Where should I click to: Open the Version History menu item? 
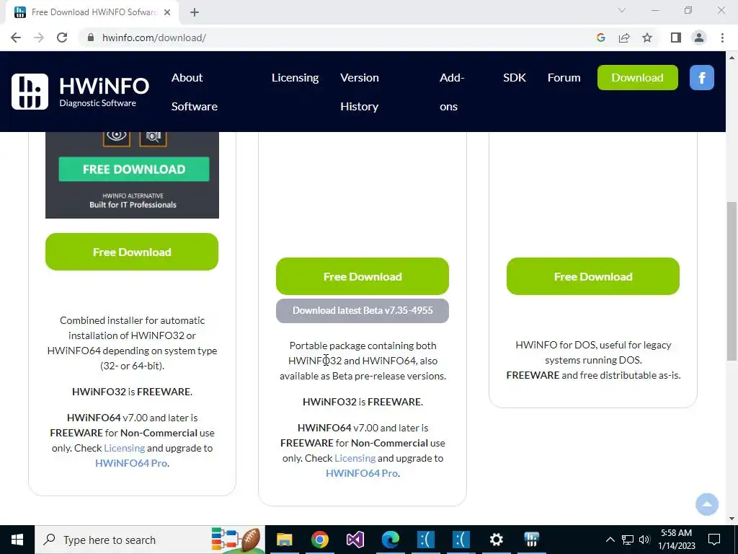(x=360, y=92)
